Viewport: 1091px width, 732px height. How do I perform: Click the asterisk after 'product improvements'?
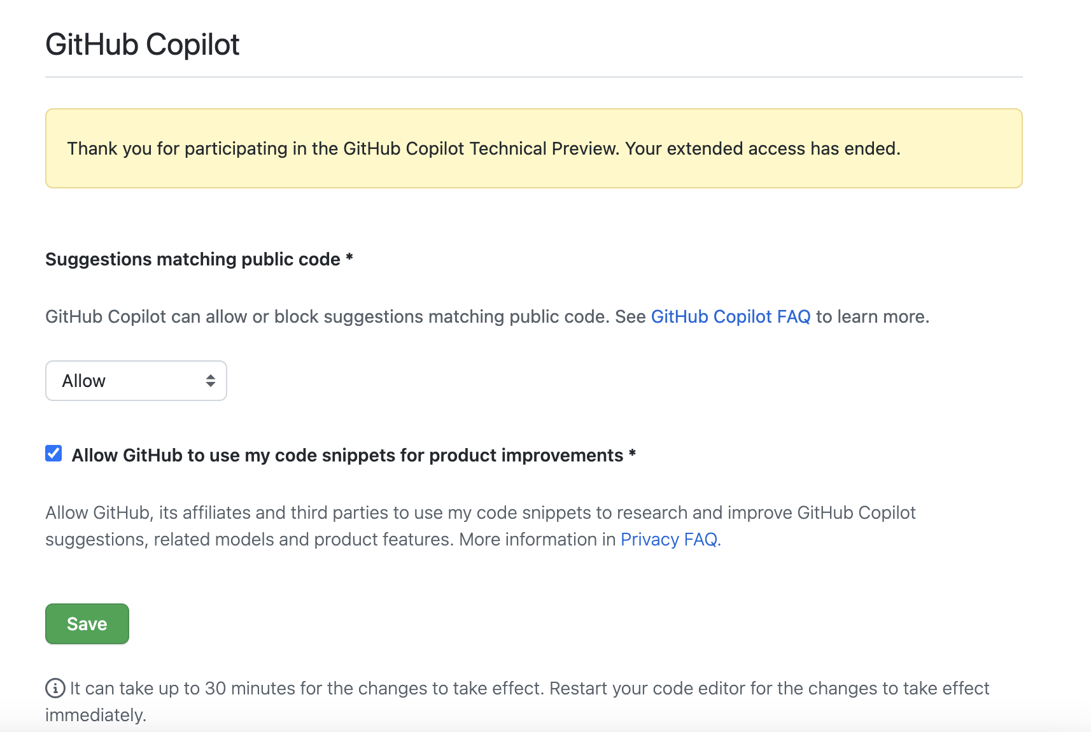632,454
